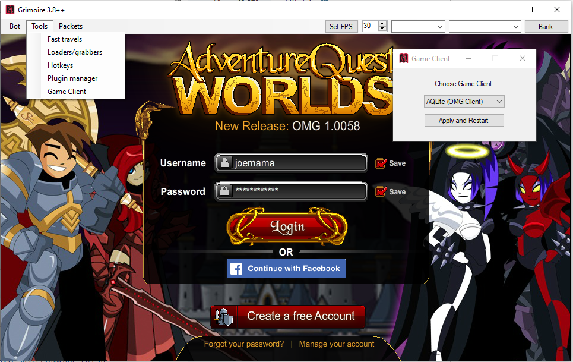Screen dimensions: 573x362
Task: Click the Password input field
Action: point(292,191)
